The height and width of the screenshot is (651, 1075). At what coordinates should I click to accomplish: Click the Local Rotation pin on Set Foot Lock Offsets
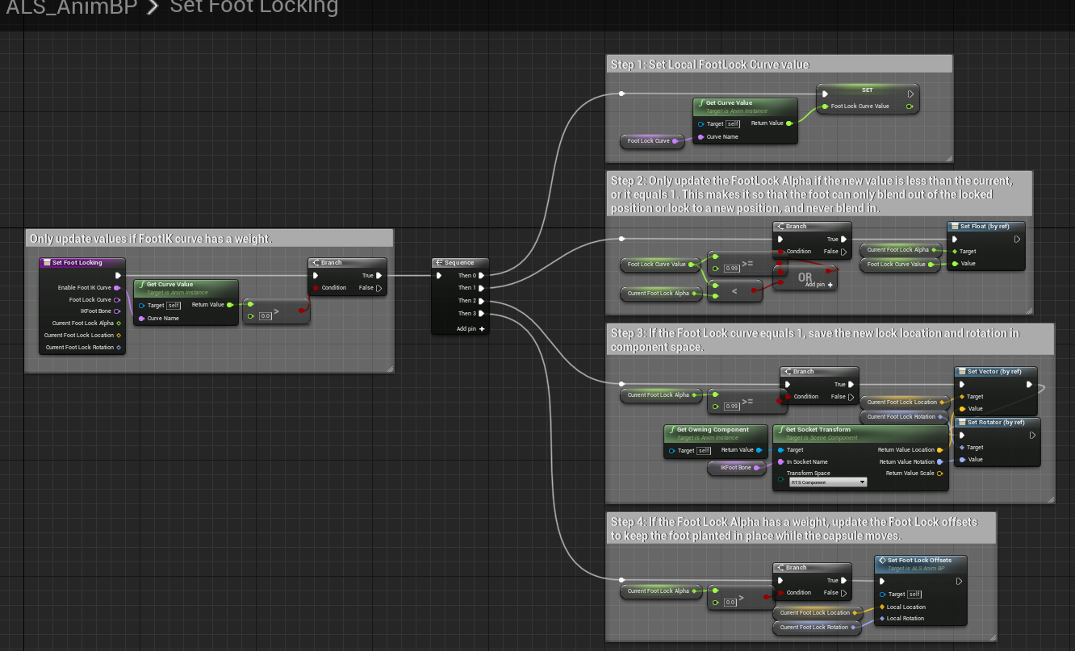point(881,619)
